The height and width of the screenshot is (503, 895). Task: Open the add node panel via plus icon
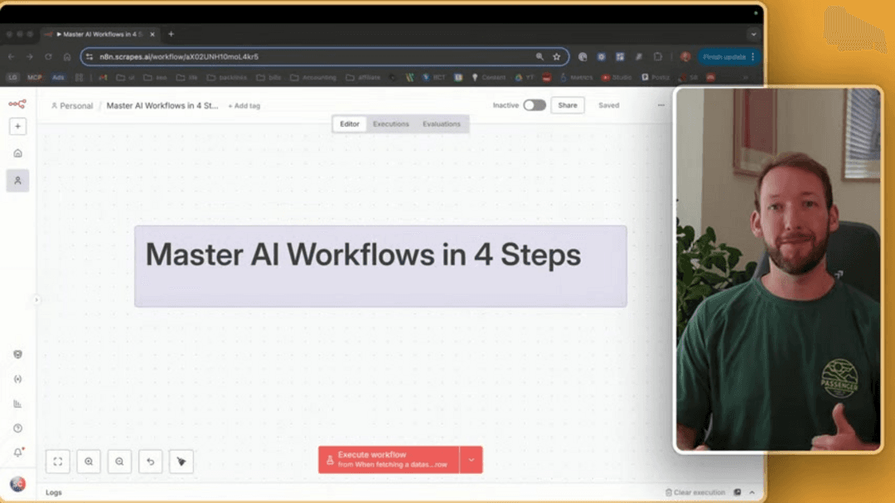(18, 126)
